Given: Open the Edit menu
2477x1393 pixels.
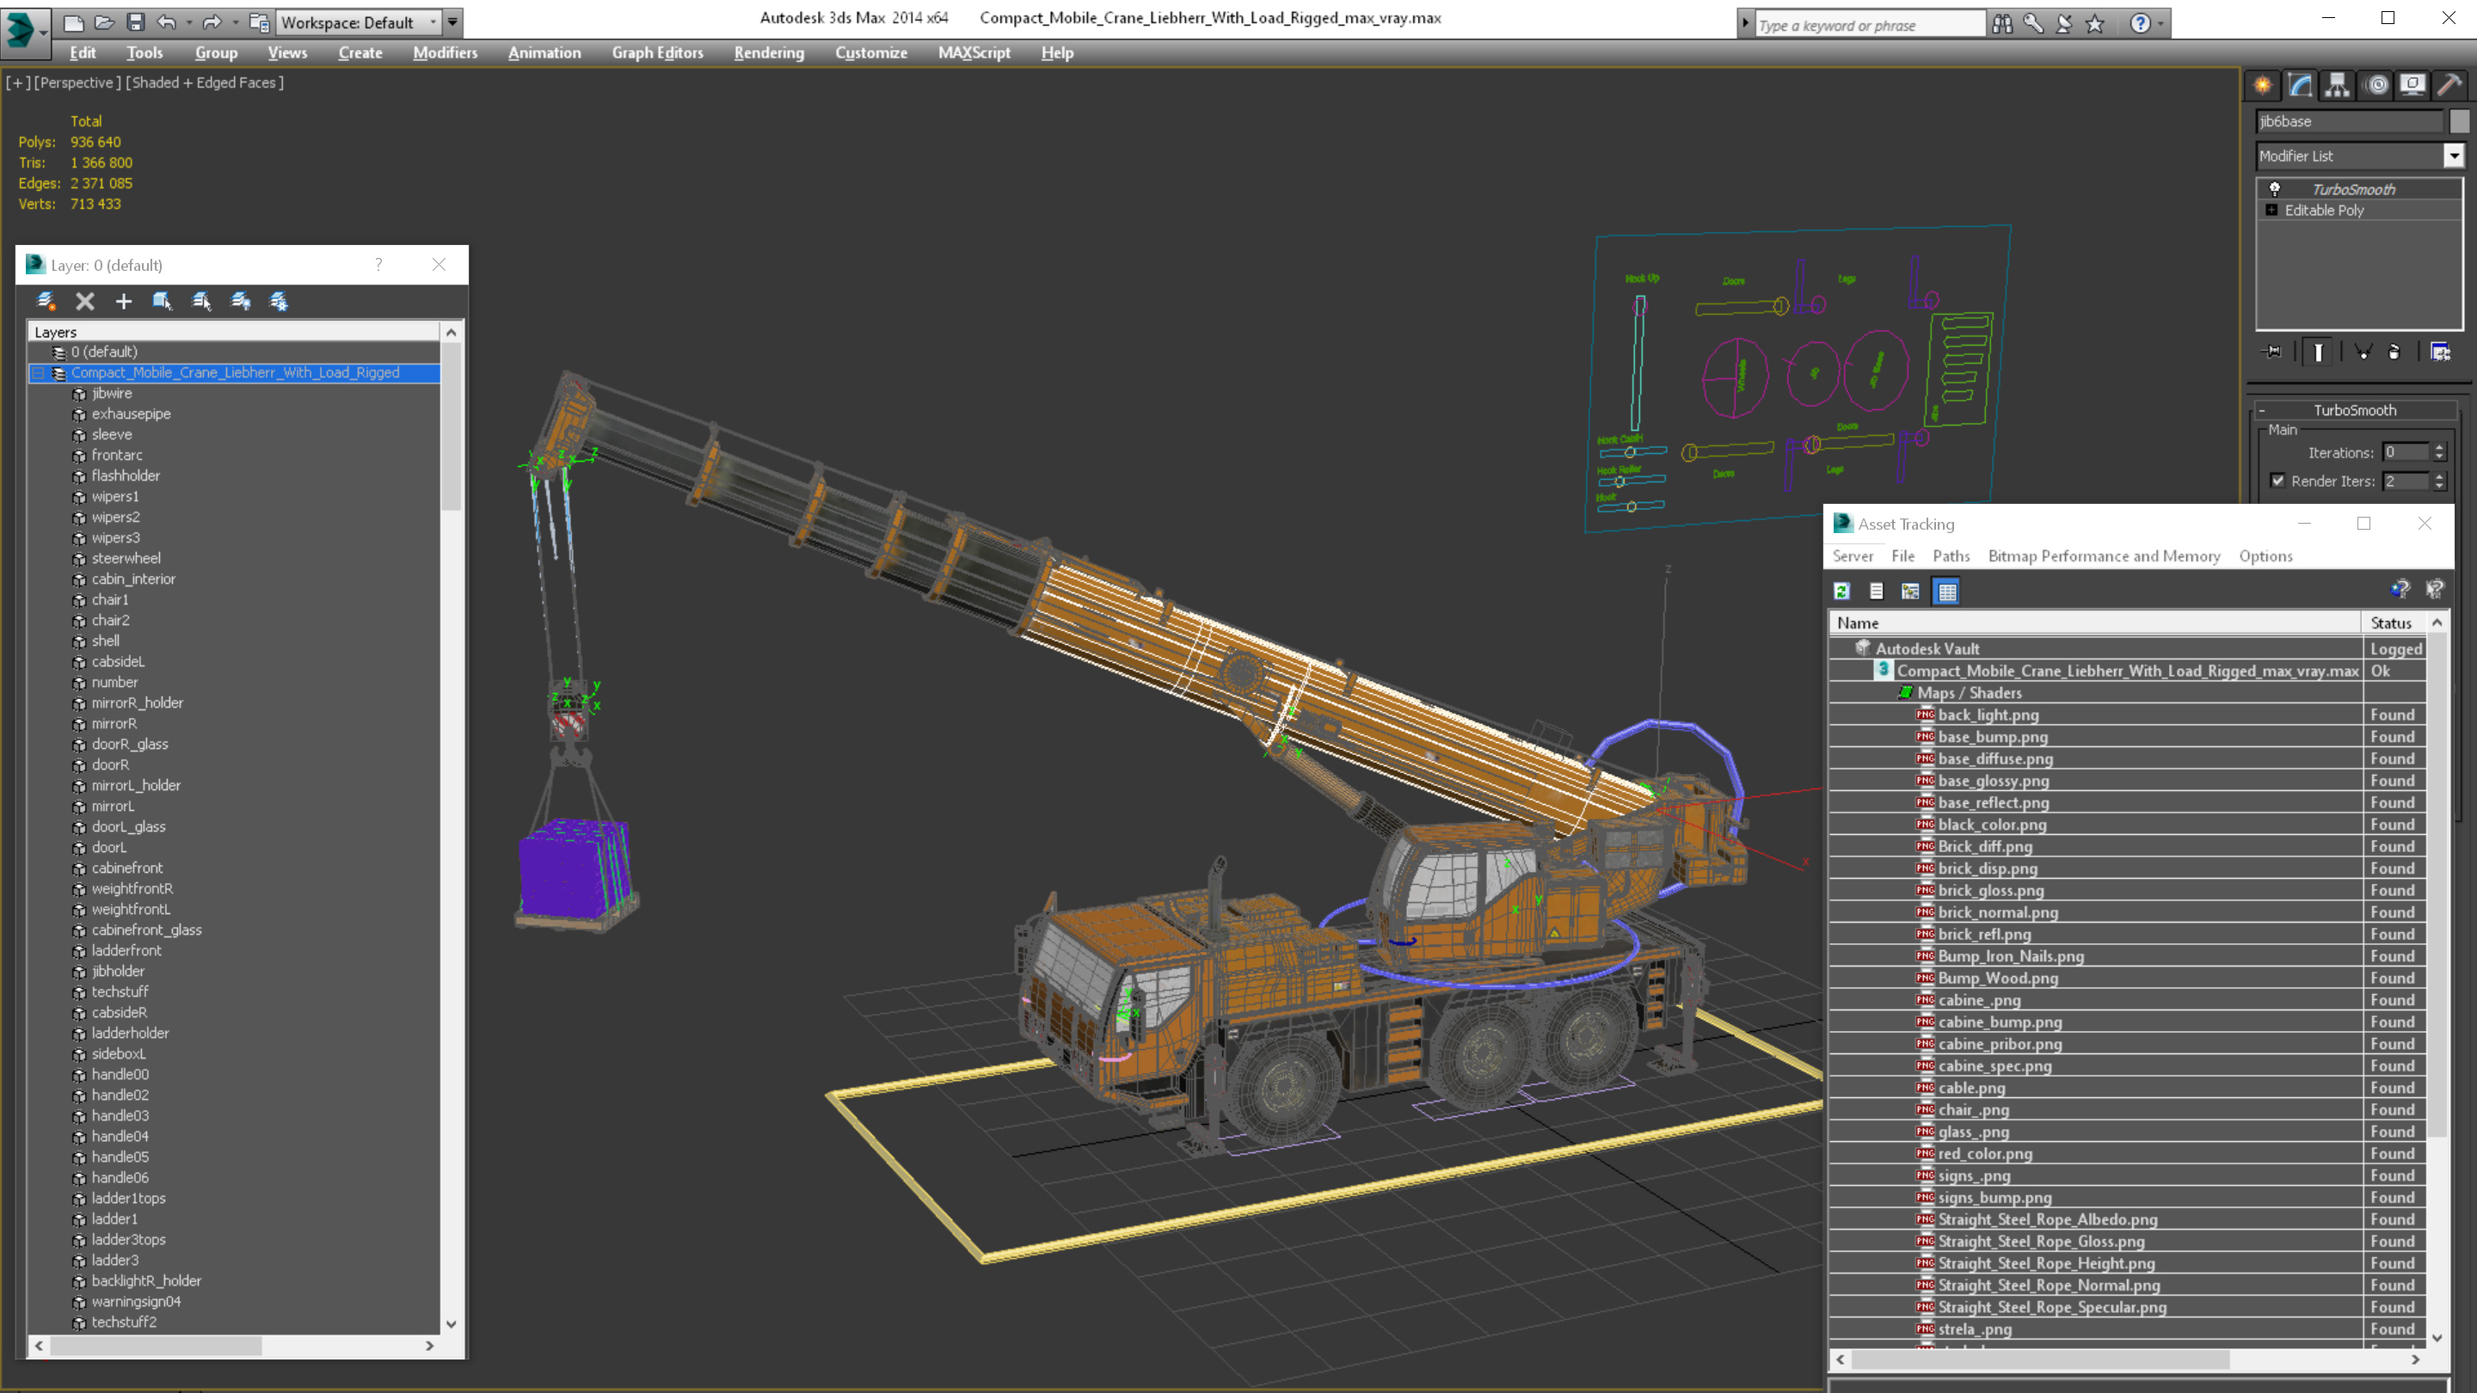Looking at the screenshot, I should [x=83, y=52].
